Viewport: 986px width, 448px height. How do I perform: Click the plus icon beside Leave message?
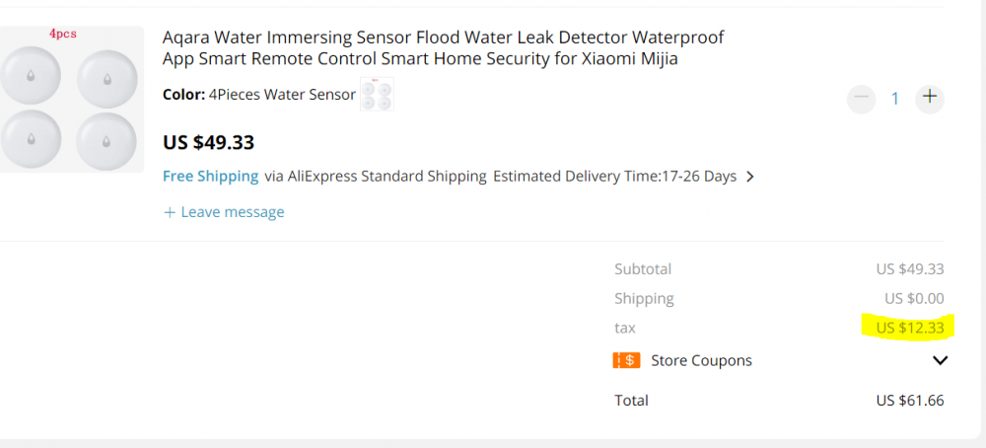(x=170, y=212)
